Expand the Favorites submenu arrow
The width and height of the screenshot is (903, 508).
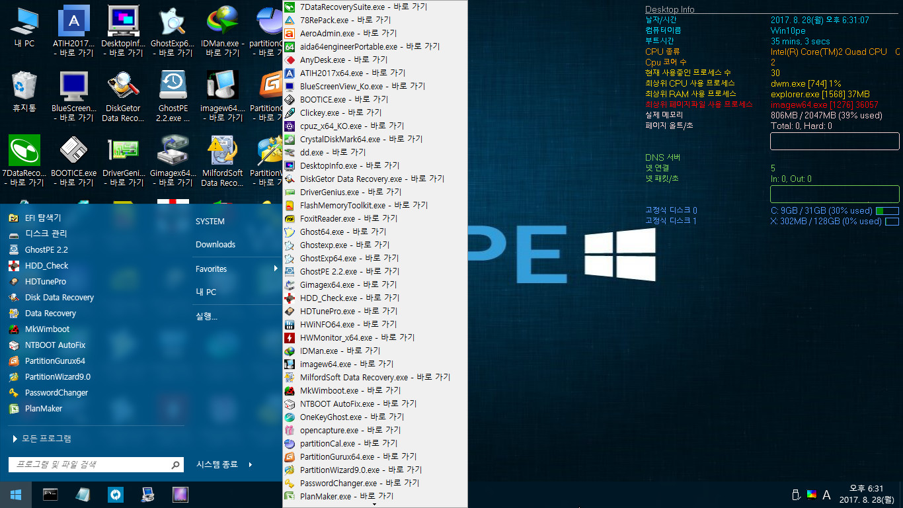point(276,269)
